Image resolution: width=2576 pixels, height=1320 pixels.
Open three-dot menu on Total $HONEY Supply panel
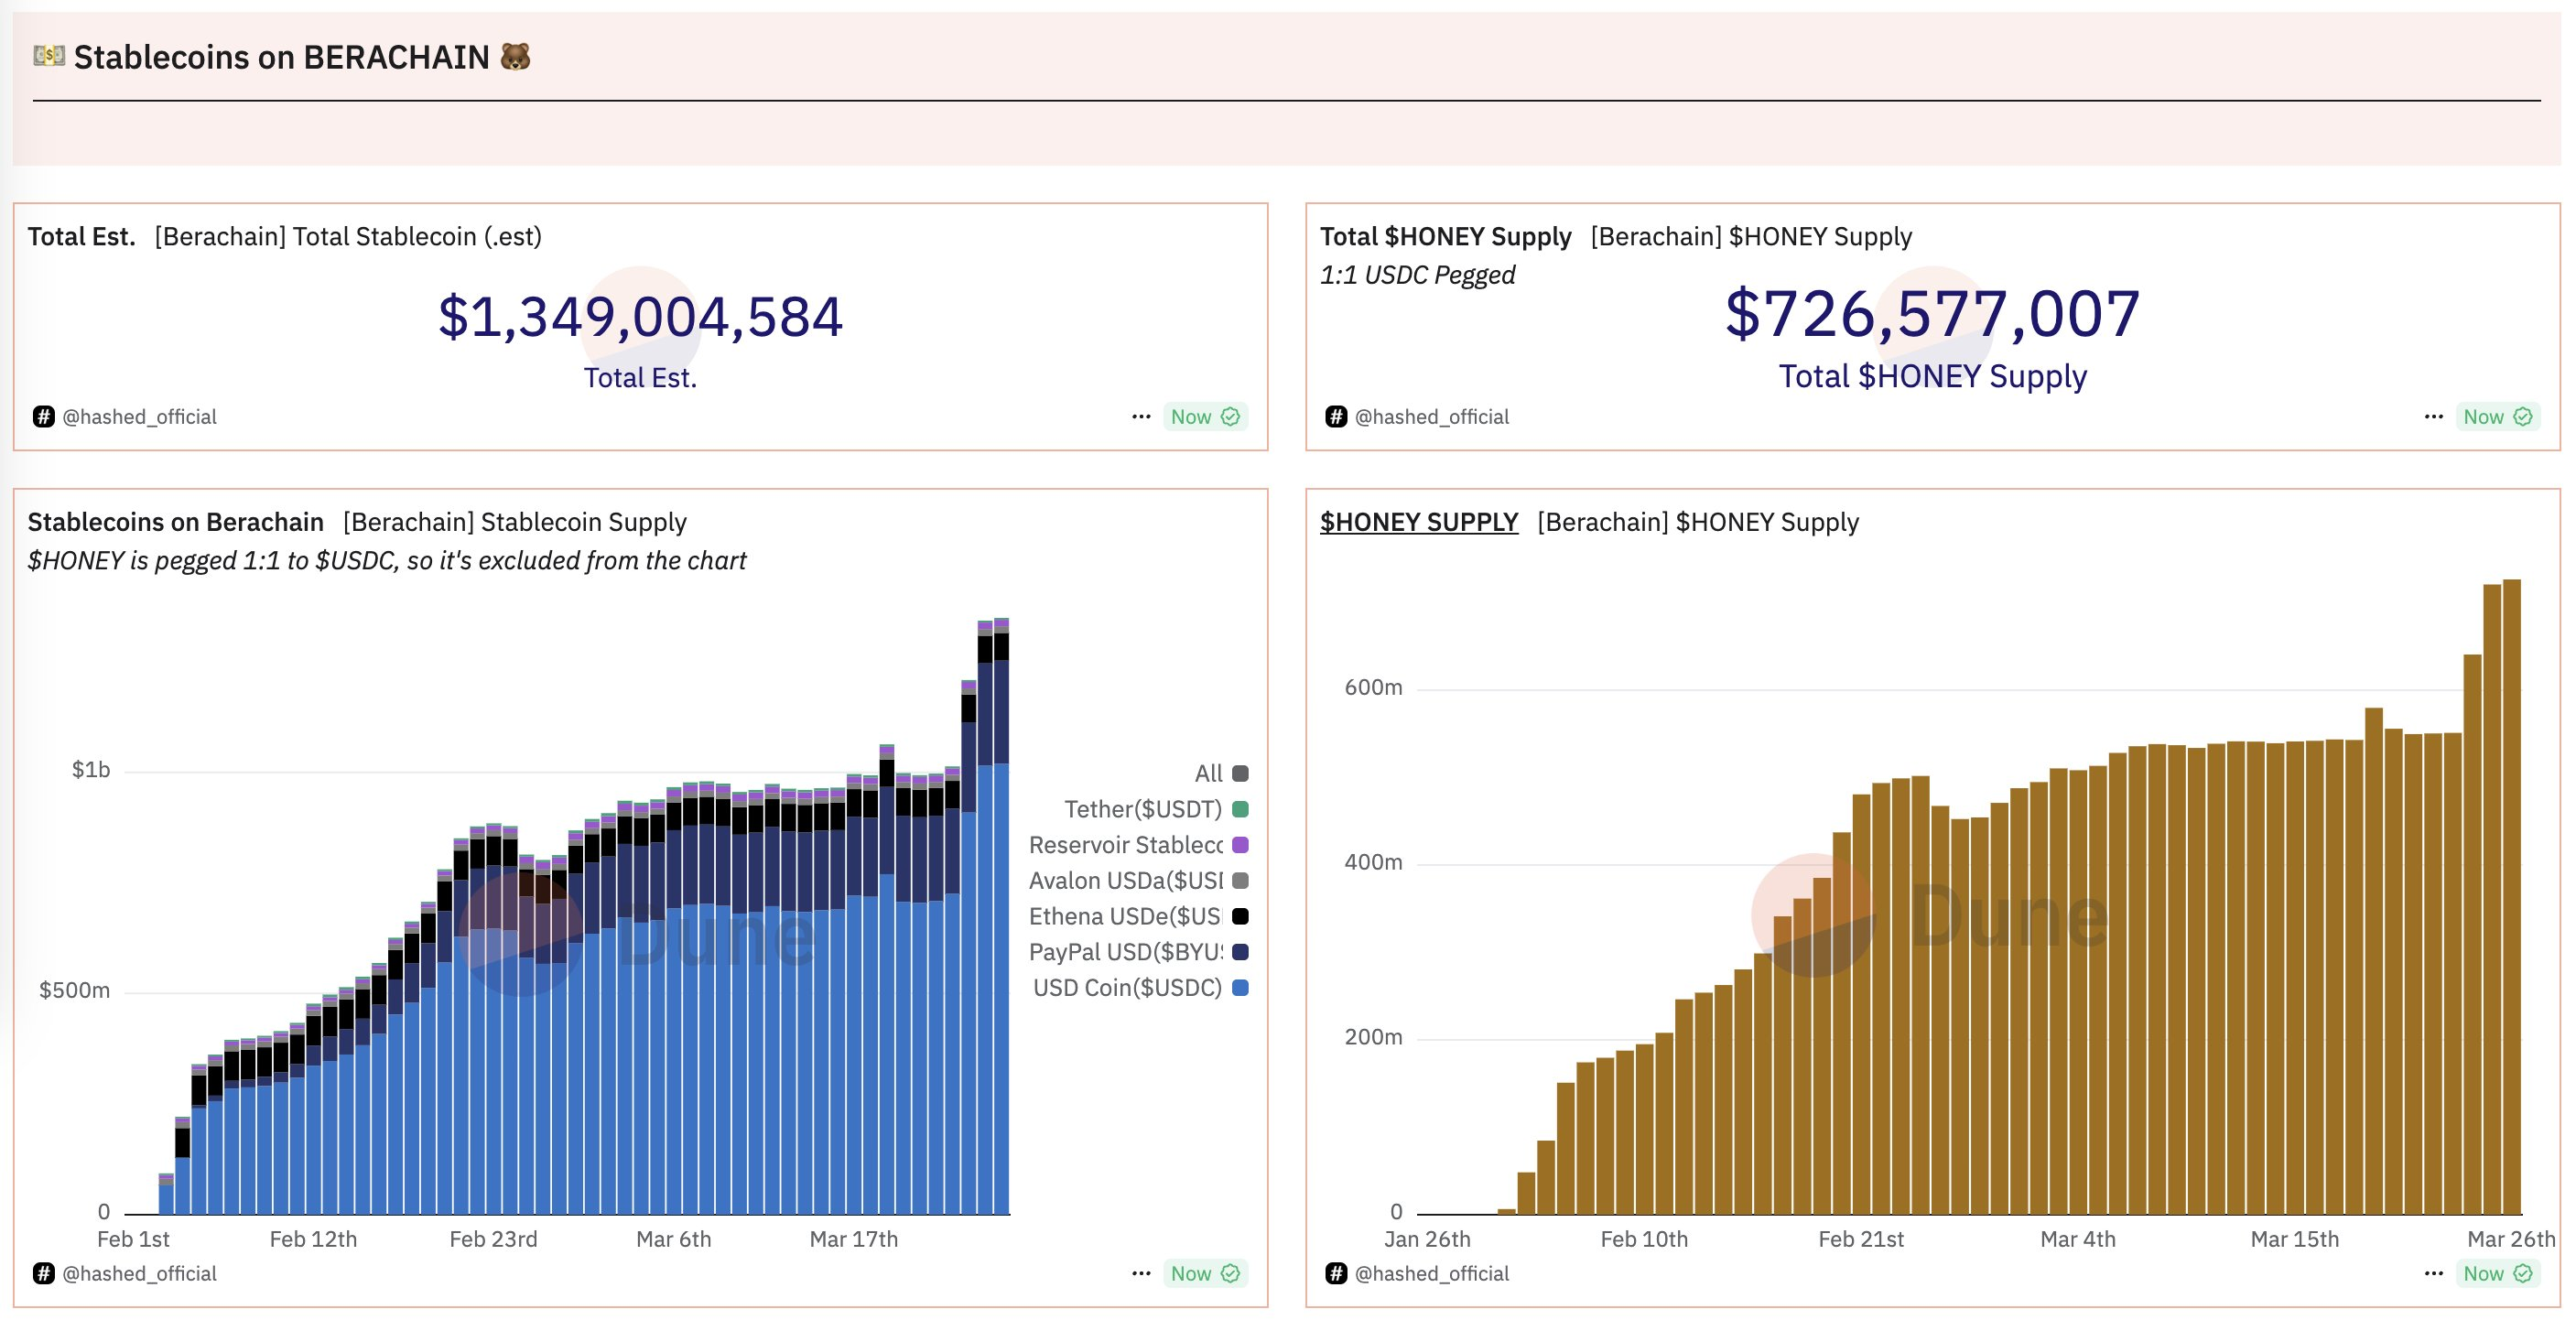(2433, 417)
